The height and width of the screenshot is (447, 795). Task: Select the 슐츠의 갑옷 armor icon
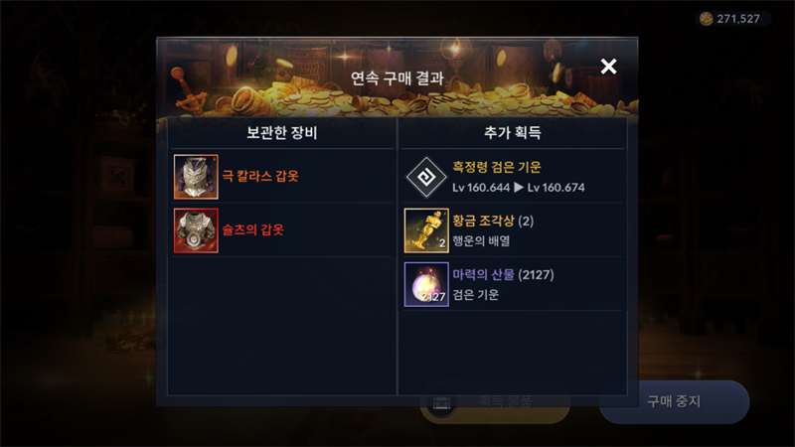[196, 230]
